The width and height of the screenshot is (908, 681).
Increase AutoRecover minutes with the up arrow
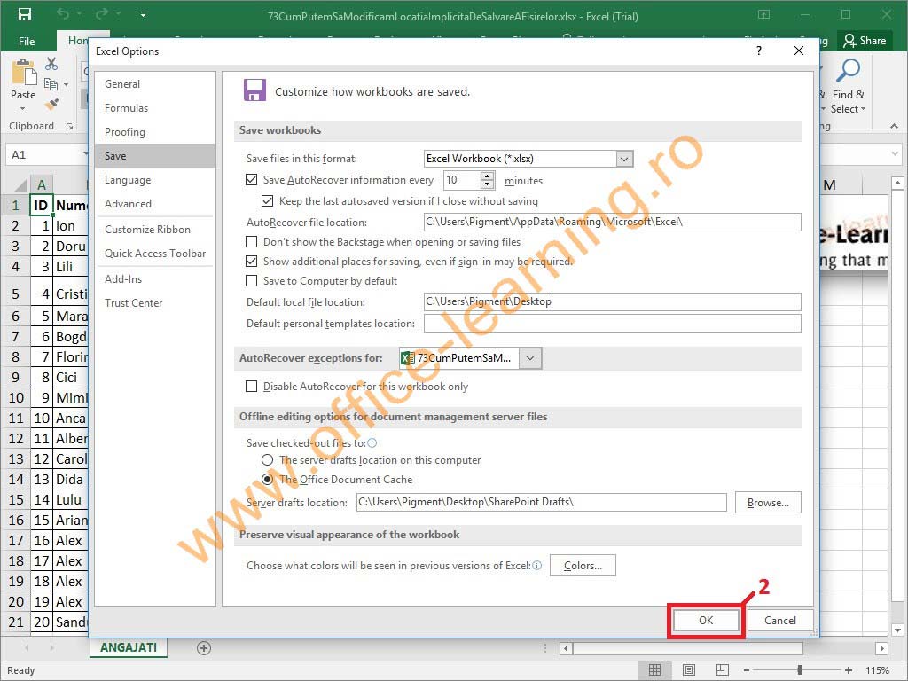pos(488,176)
